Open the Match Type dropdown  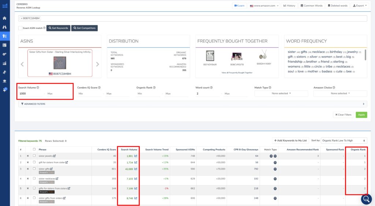pos(281,93)
